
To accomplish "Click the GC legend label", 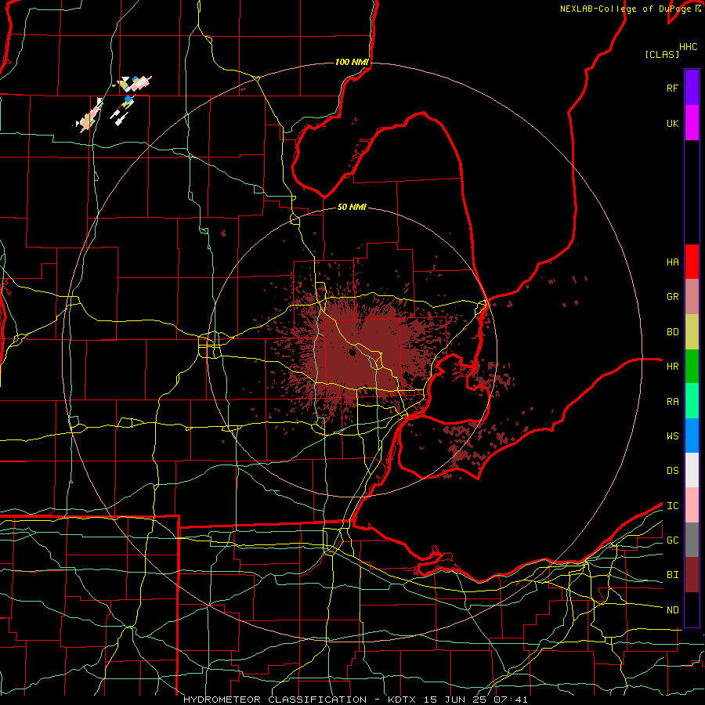I will [x=672, y=540].
